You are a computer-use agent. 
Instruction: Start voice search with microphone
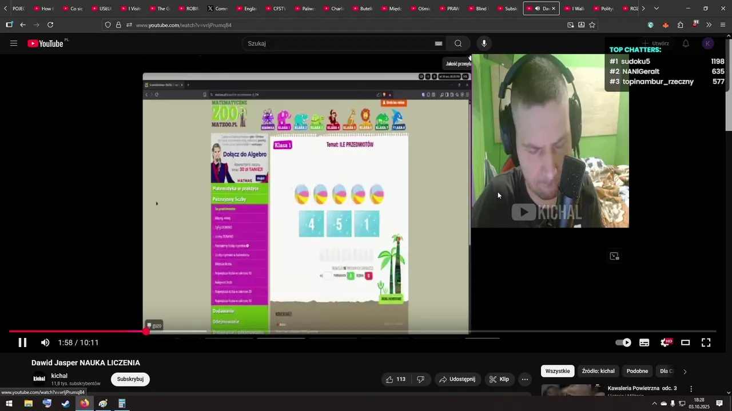tap(484, 43)
